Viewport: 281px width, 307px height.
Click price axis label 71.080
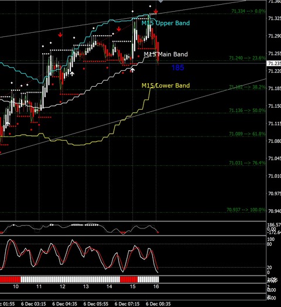tap(275, 141)
